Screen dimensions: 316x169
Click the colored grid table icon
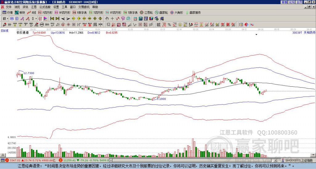[241, 25]
